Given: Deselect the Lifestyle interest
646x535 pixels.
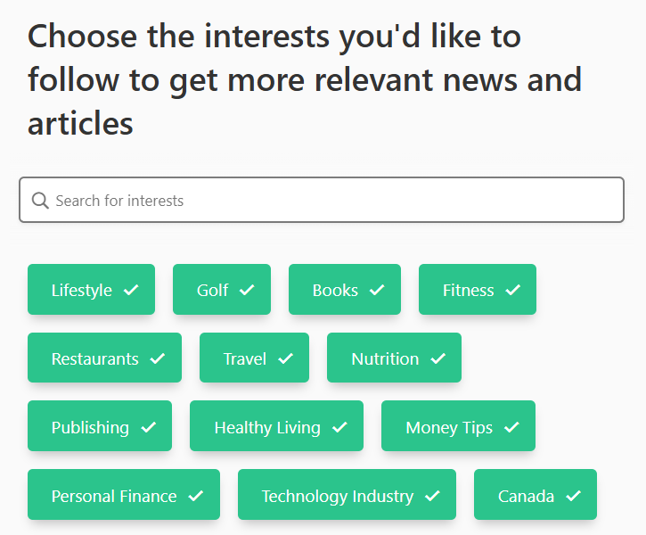Looking at the screenshot, I should [x=91, y=290].
